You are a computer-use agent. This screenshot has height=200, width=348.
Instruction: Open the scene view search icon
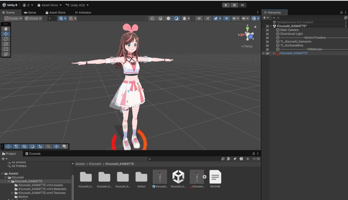pyautogui.click(x=49, y=146)
